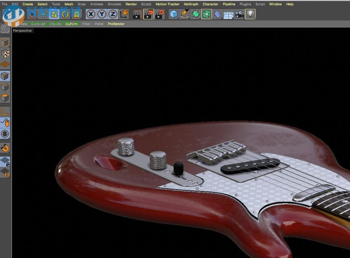Click the Make Editable icon in the left sidebar
The height and width of the screenshot is (258, 350).
(x=5, y=42)
